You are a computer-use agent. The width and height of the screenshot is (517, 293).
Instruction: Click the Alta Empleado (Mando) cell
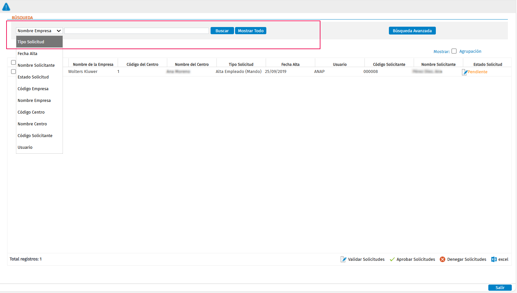pyautogui.click(x=239, y=72)
